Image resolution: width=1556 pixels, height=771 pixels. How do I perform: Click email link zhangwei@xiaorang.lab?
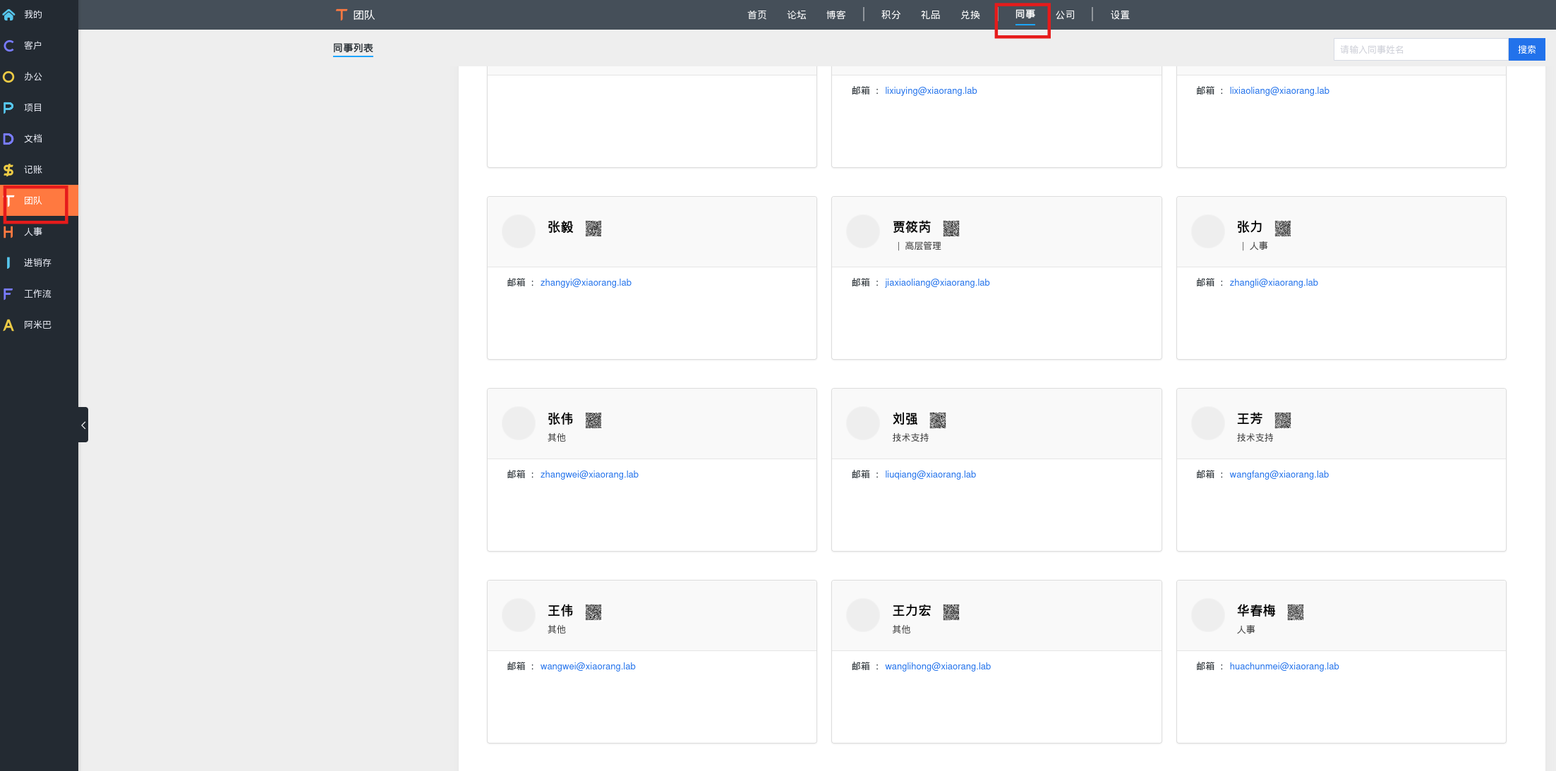(x=589, y=475)
